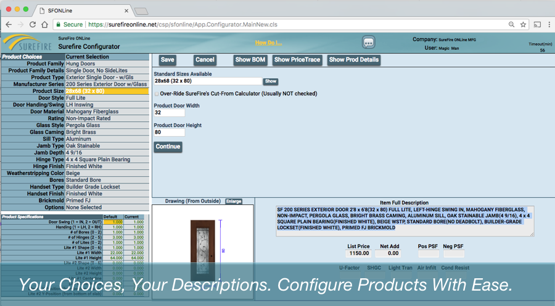This screenshot has width=555, height=306.
Task: Open a new browser tab
Action: 141,11
